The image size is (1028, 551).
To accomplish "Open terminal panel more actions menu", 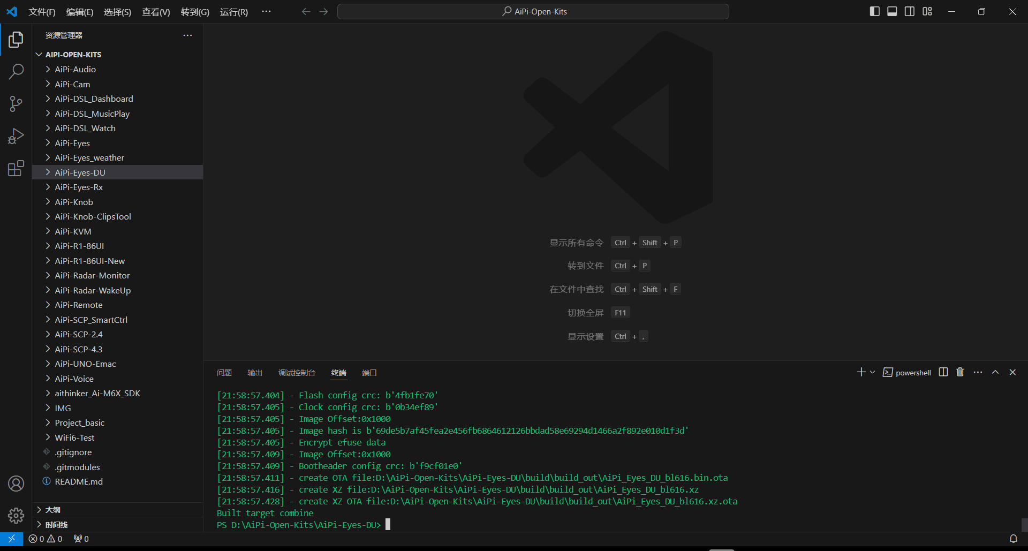I will (978, 372).
